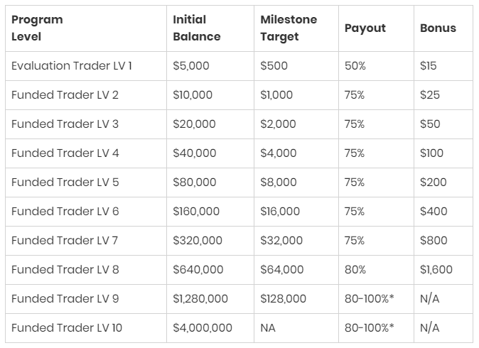Click the $4,000,000 initial balance cell
The image size is (479, 348).
(203, 328)
